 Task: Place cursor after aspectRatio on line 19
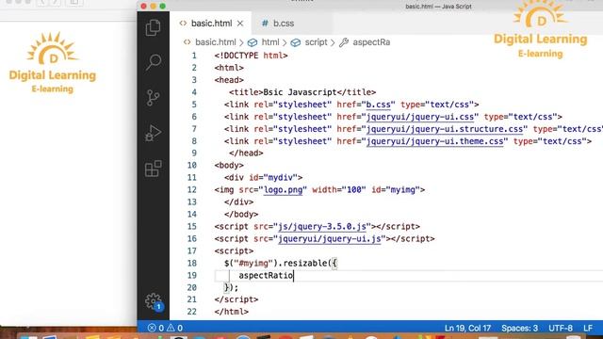pyautogui.click(x=293, y=276)
